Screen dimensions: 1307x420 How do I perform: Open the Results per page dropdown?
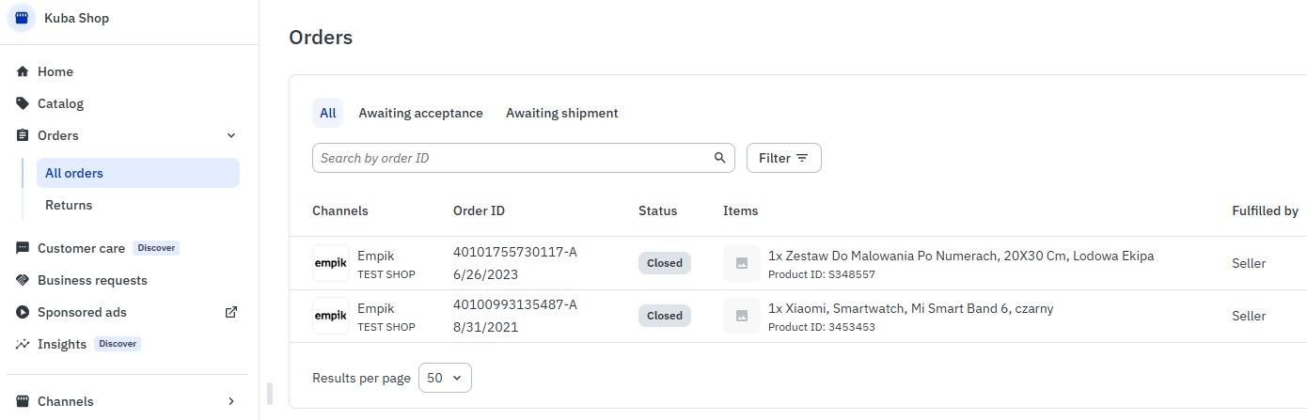click(x=445, y=378)
